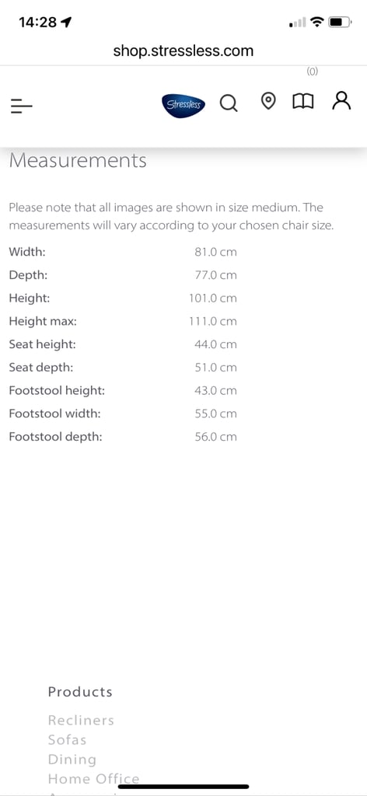Tap the Width 81.0 cm value
This screenshot has height=796, width=367.
click(215, 252)
